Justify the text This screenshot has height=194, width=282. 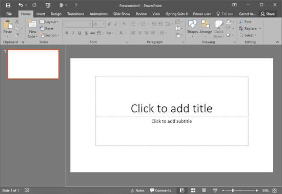point(153,33)
